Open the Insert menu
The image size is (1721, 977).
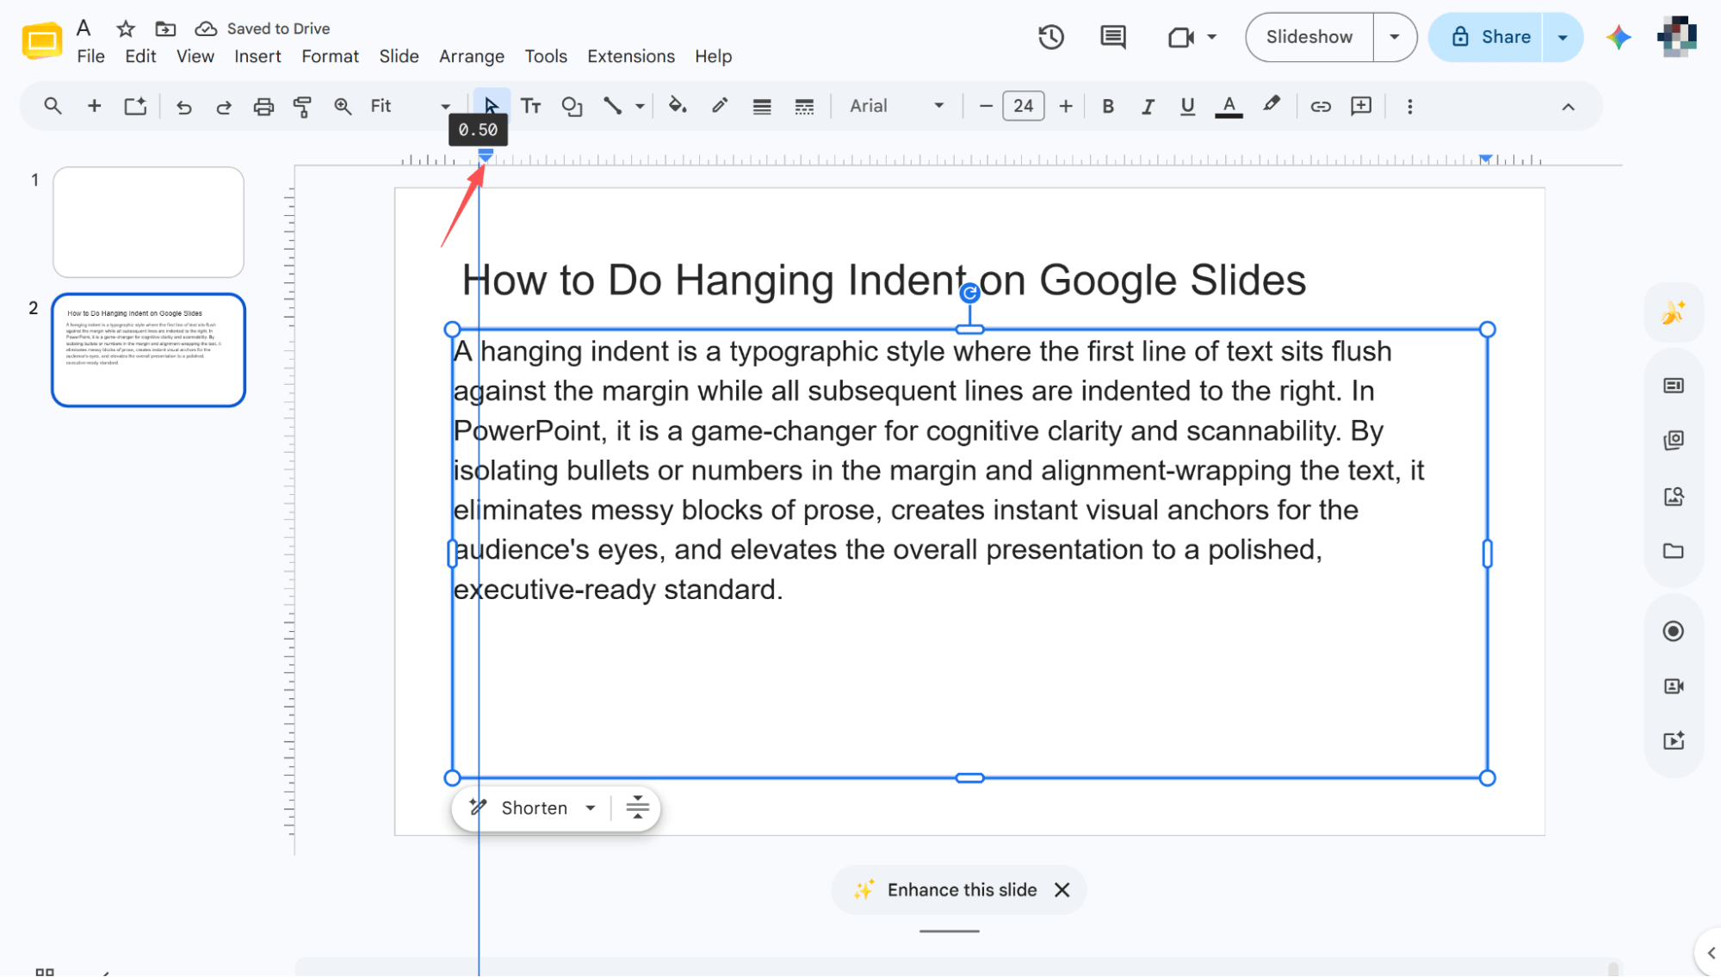(x=257, y=57)
